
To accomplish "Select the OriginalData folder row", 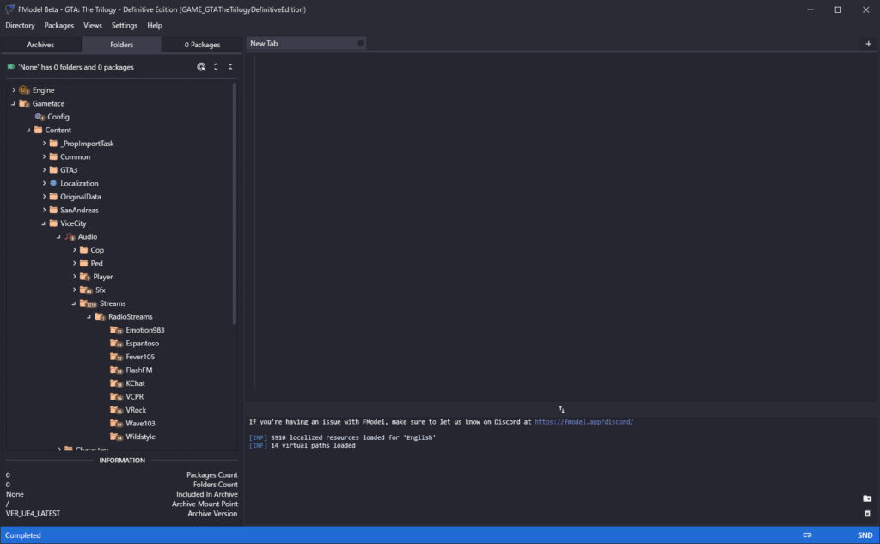I will pyautogui.click(x=75, y=197).
